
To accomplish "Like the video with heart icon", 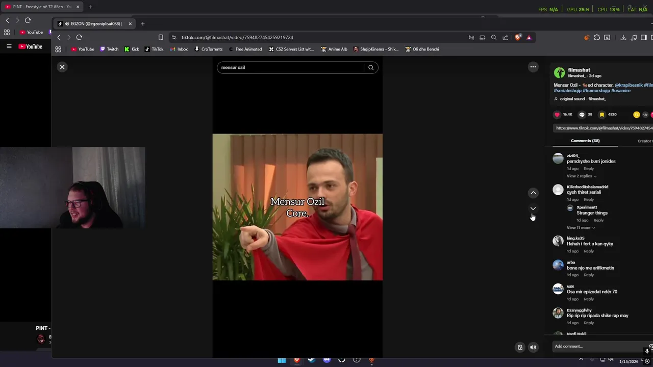I will (x=557, y=115).
